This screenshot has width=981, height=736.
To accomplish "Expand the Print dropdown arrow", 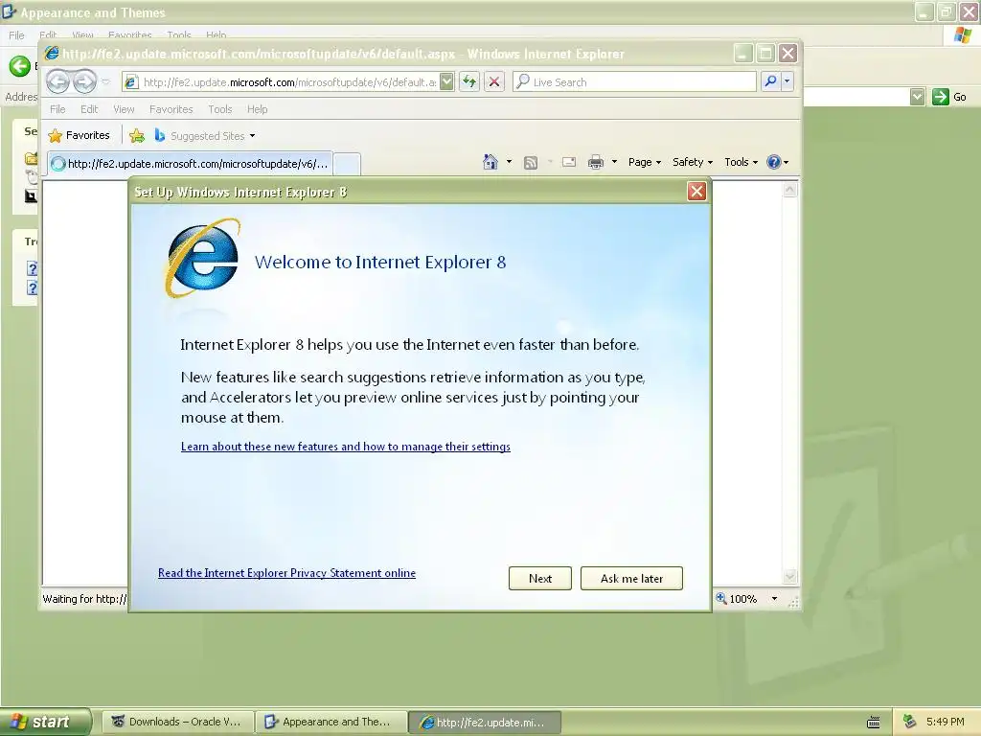I will tap(614, 162).
